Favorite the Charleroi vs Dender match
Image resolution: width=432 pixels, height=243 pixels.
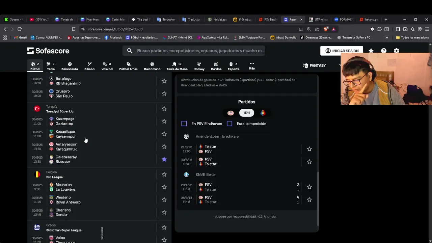(x=164, y=212)
